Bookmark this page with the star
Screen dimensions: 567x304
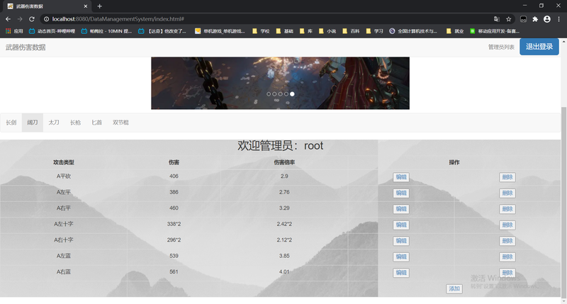[x=508, y=19]
